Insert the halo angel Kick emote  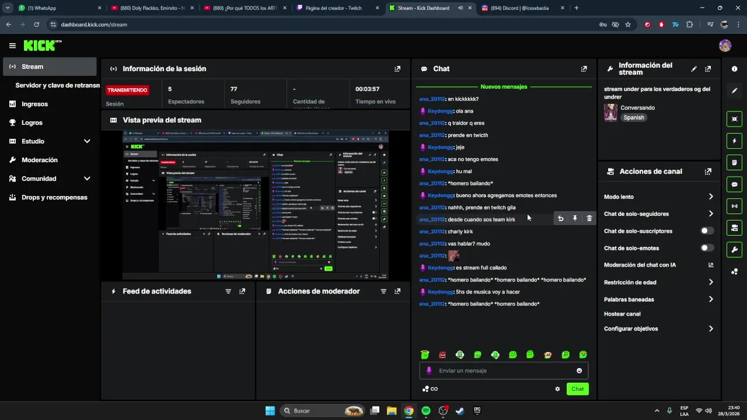tap(425, 355)
